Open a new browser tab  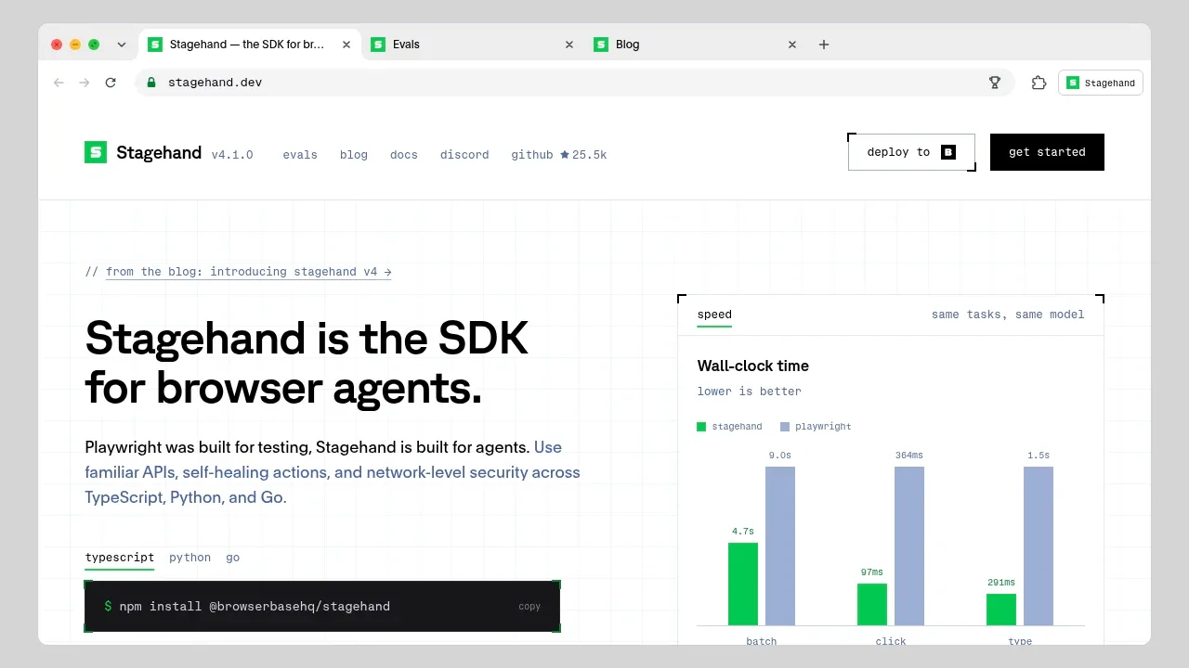pyautogui.click(x=824, y=45)
